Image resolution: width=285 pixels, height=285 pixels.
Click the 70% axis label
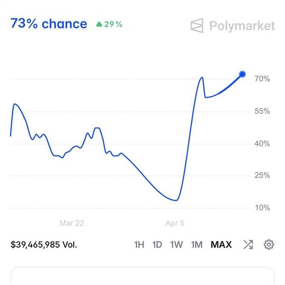262,79
